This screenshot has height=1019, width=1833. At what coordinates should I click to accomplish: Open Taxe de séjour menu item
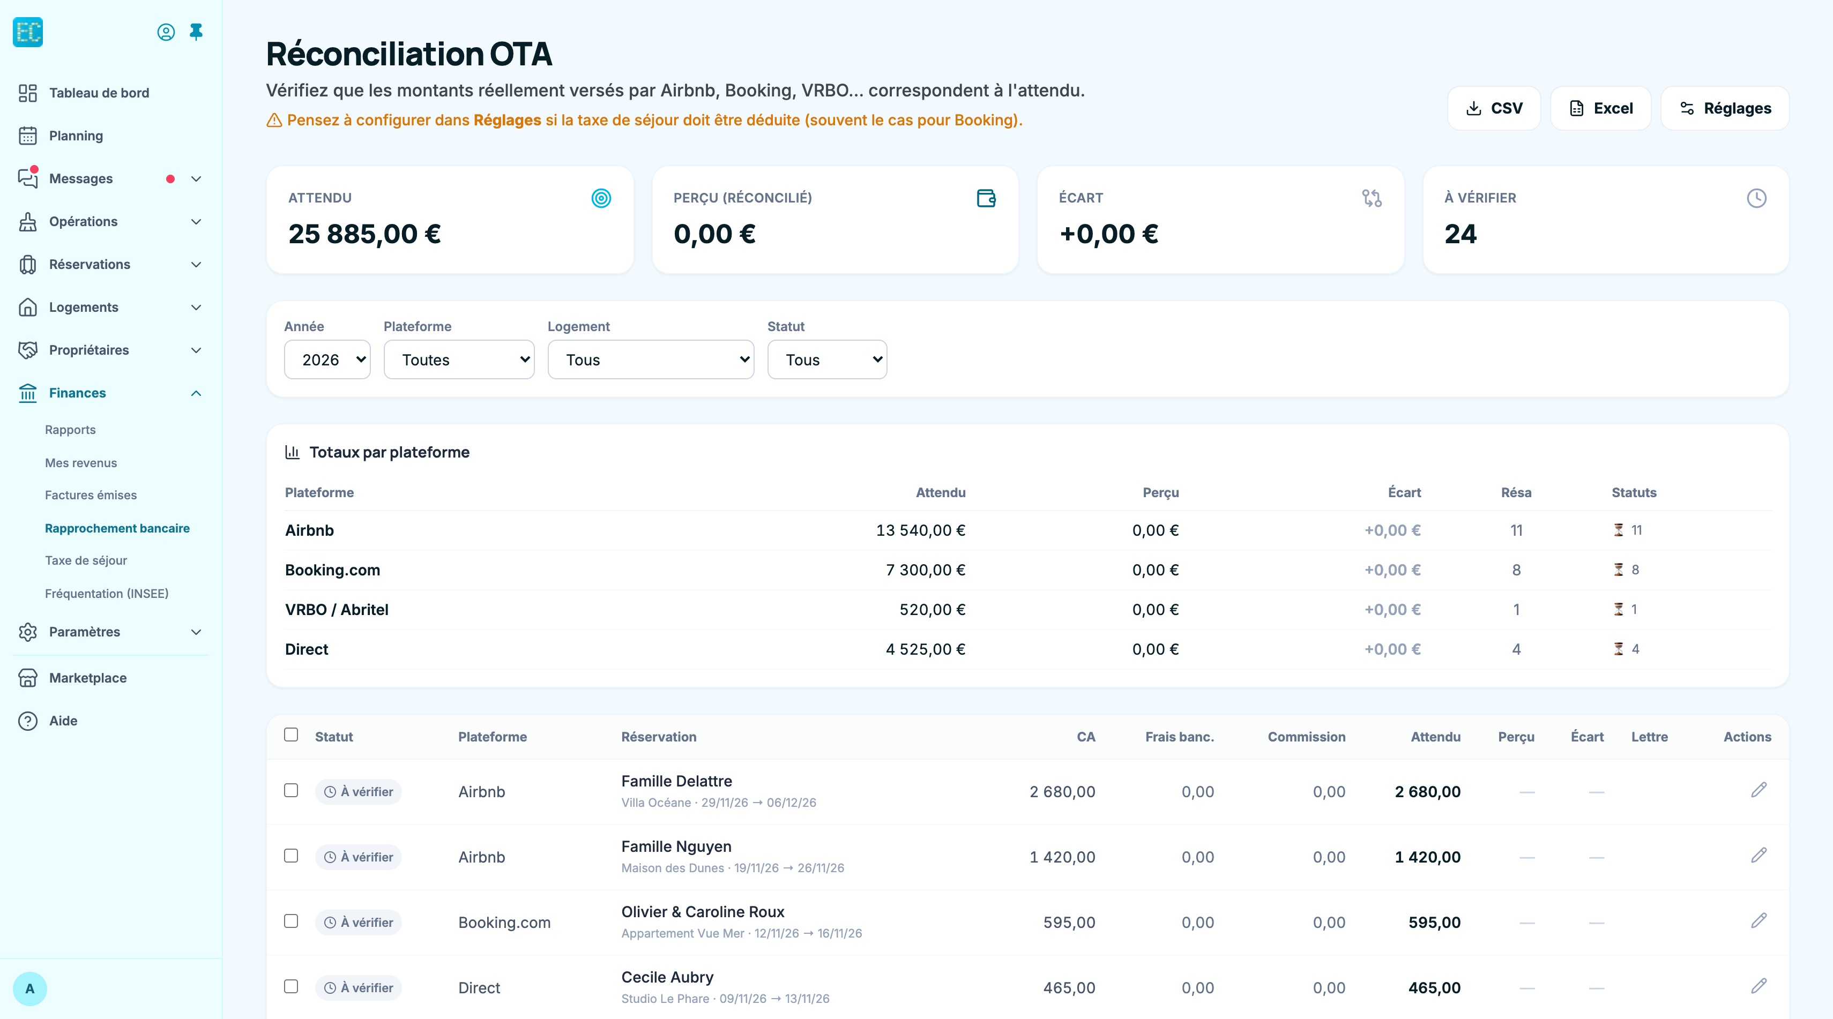[x=86, y=560]
